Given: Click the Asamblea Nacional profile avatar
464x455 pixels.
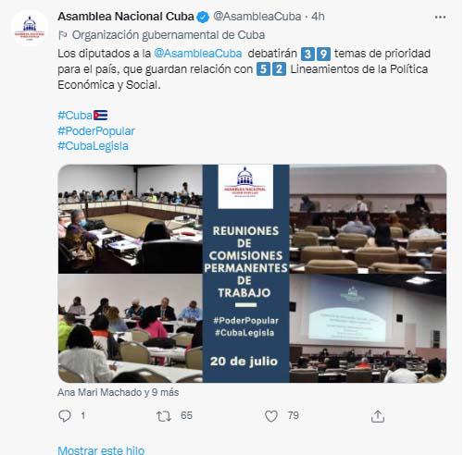Looking at the screenshot, I should coord(30,28).
